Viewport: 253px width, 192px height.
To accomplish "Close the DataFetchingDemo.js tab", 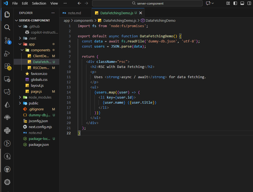I will tap(140, 13).
